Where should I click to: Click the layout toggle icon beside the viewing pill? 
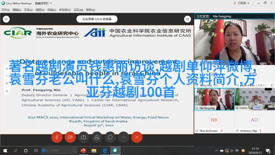(x=187, y=19)
